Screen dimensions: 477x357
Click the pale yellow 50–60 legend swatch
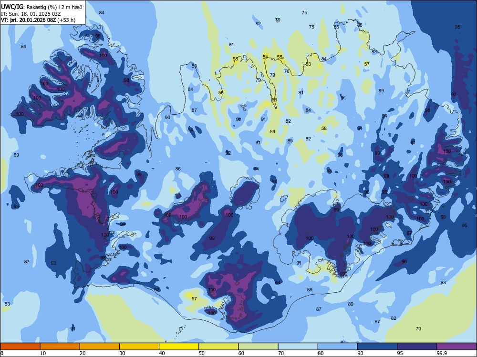(x=218, y=347)
